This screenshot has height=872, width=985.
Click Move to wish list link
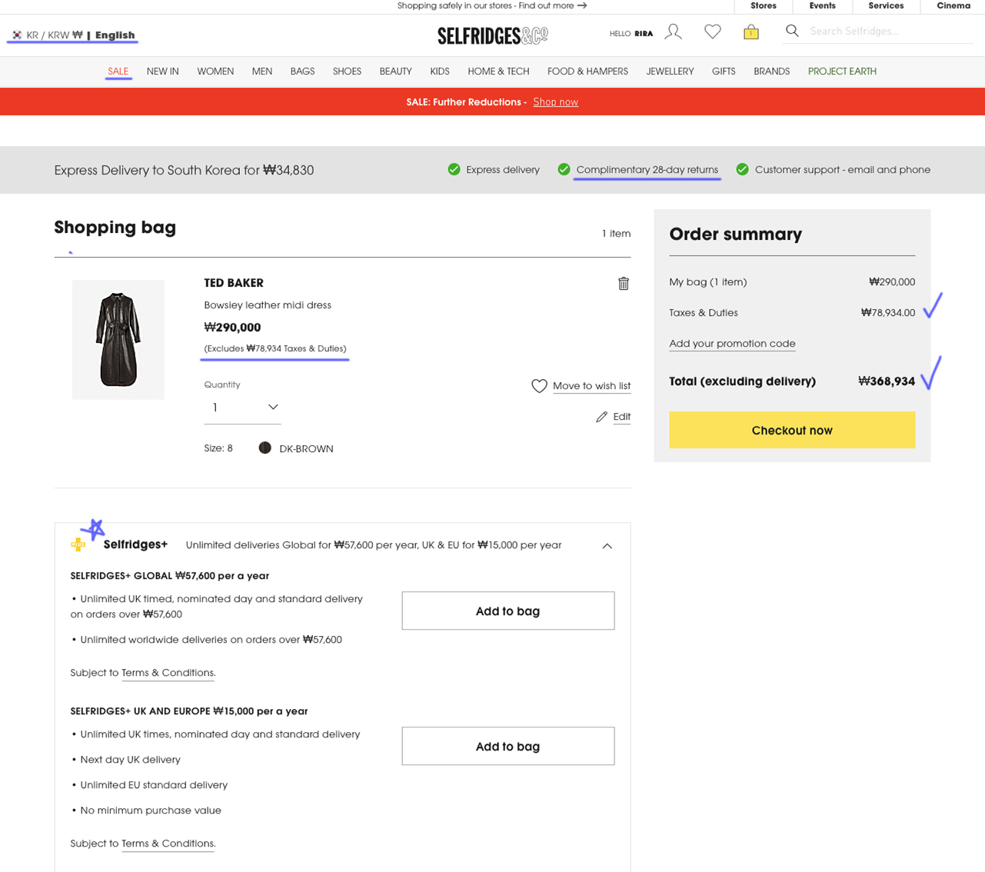(x=591, y=386)
